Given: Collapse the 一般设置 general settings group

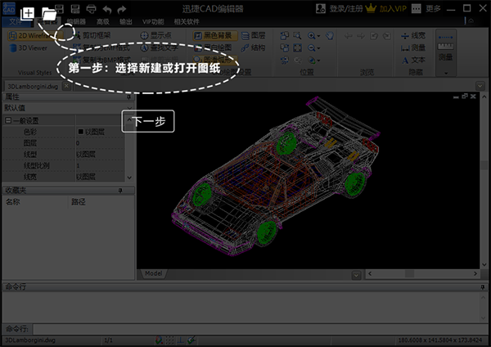Looking at the screenshot, I should coord(8,120).
